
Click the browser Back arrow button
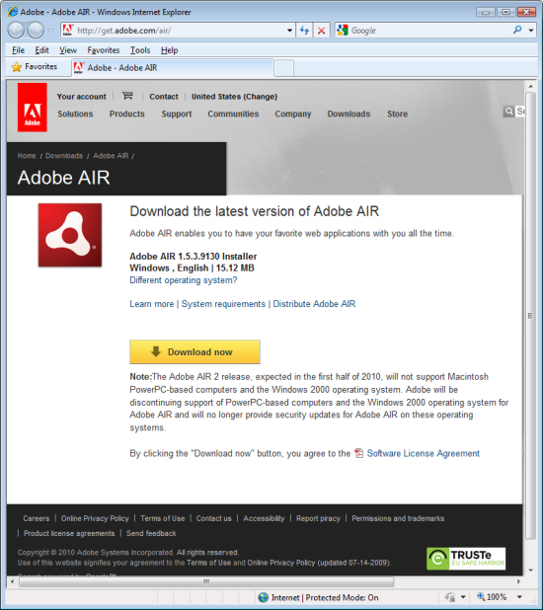point(16,31)
